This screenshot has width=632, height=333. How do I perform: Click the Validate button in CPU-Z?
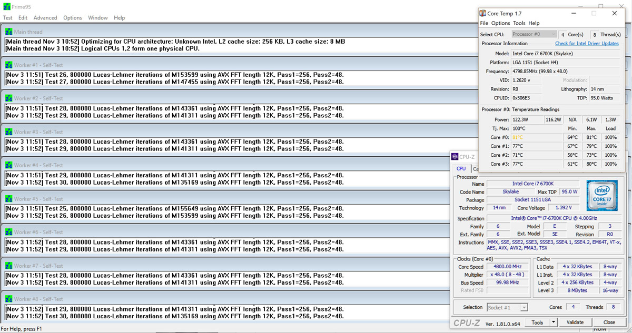[575, 322]
